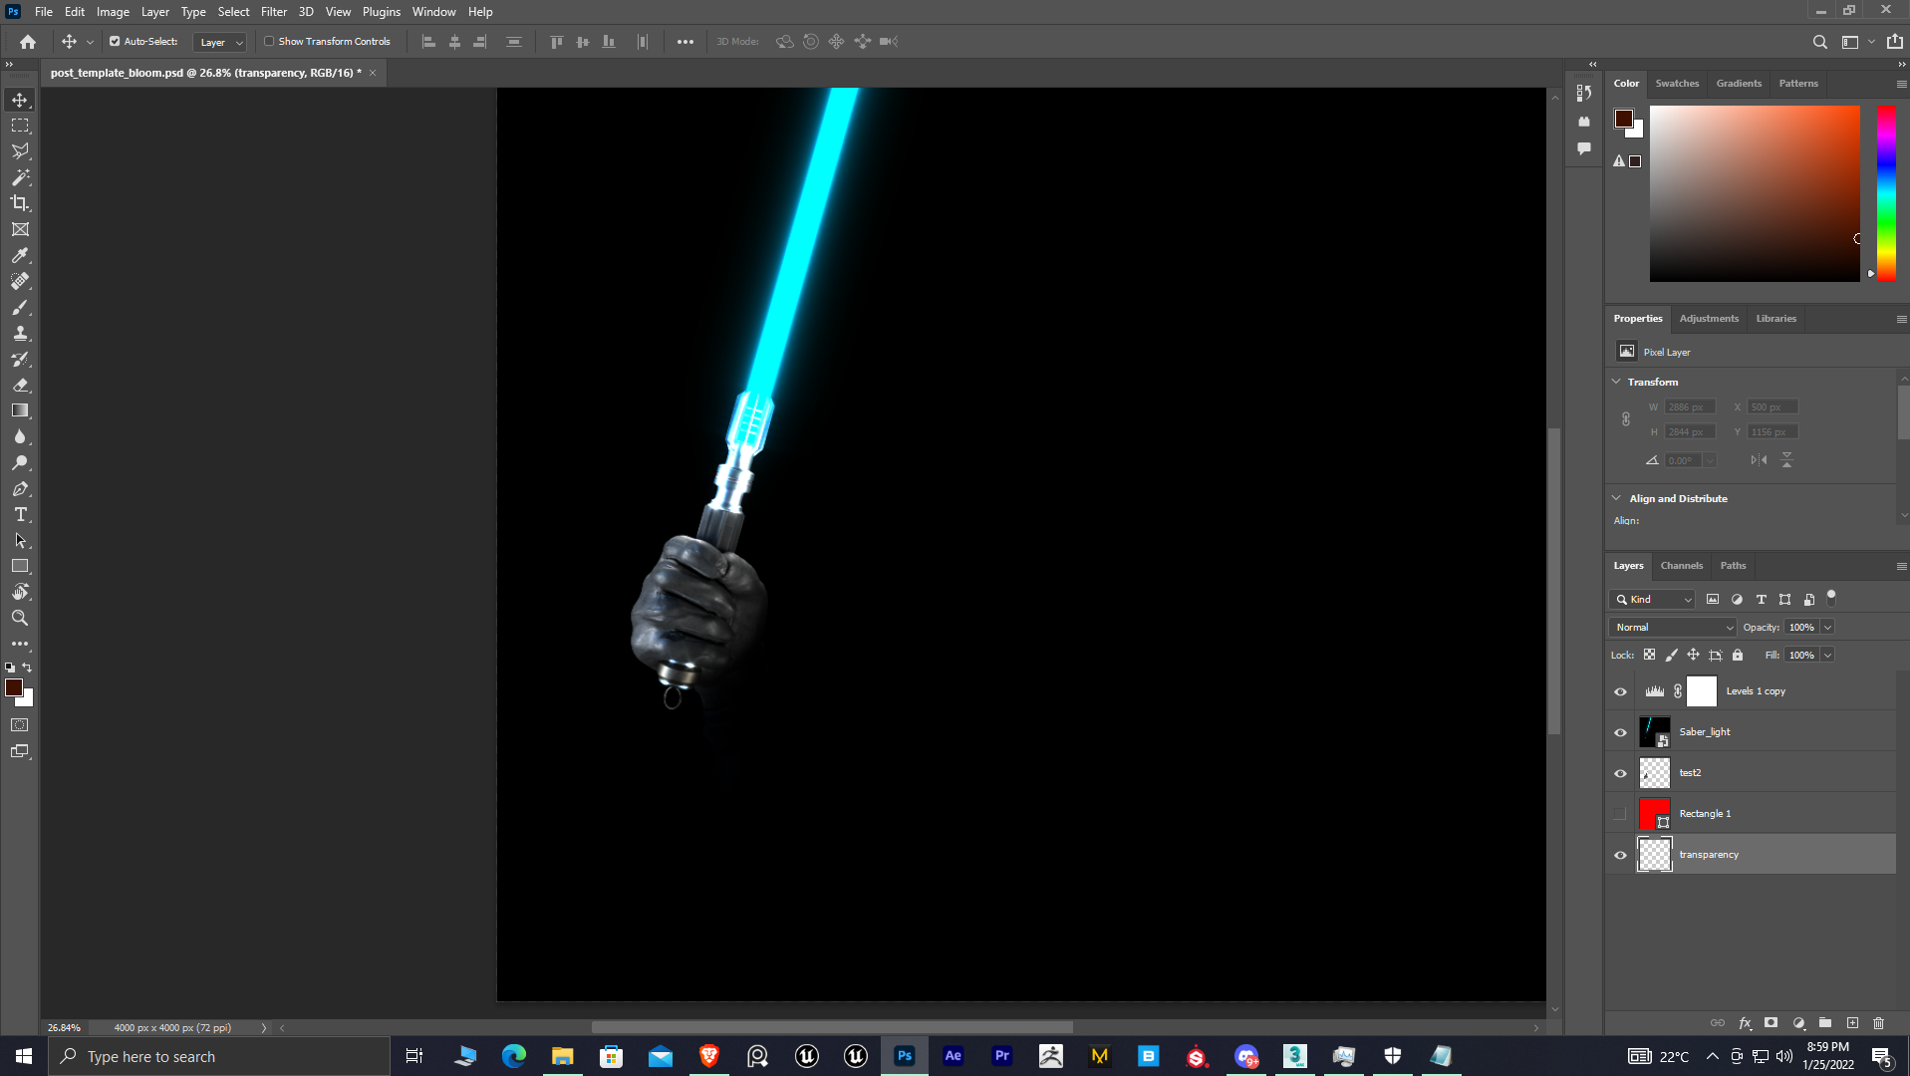1910x1076 pixels.
Task: Select the History Brush tool
Action: (x=20, y=359)
